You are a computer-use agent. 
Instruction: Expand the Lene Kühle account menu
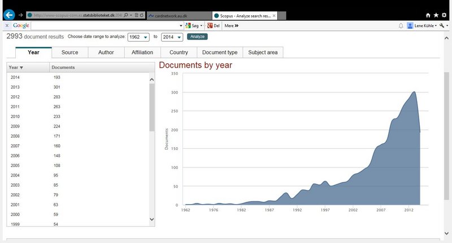click(x=421, y=26)
